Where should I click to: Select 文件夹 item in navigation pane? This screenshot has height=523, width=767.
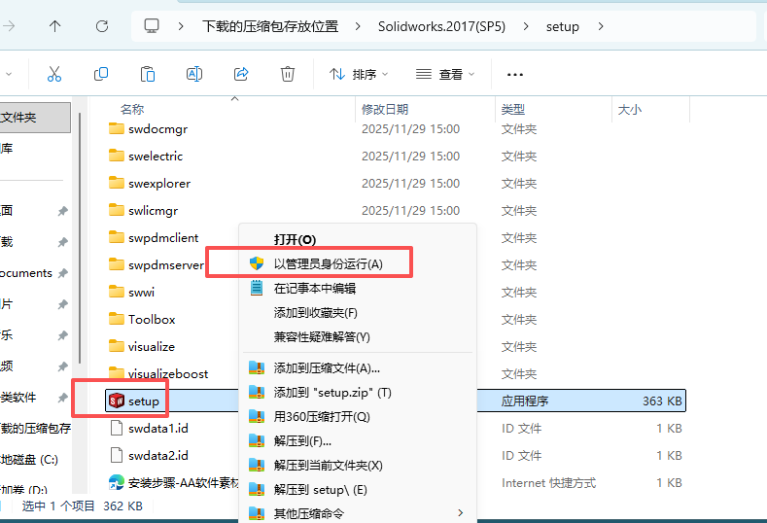(35, 118)
